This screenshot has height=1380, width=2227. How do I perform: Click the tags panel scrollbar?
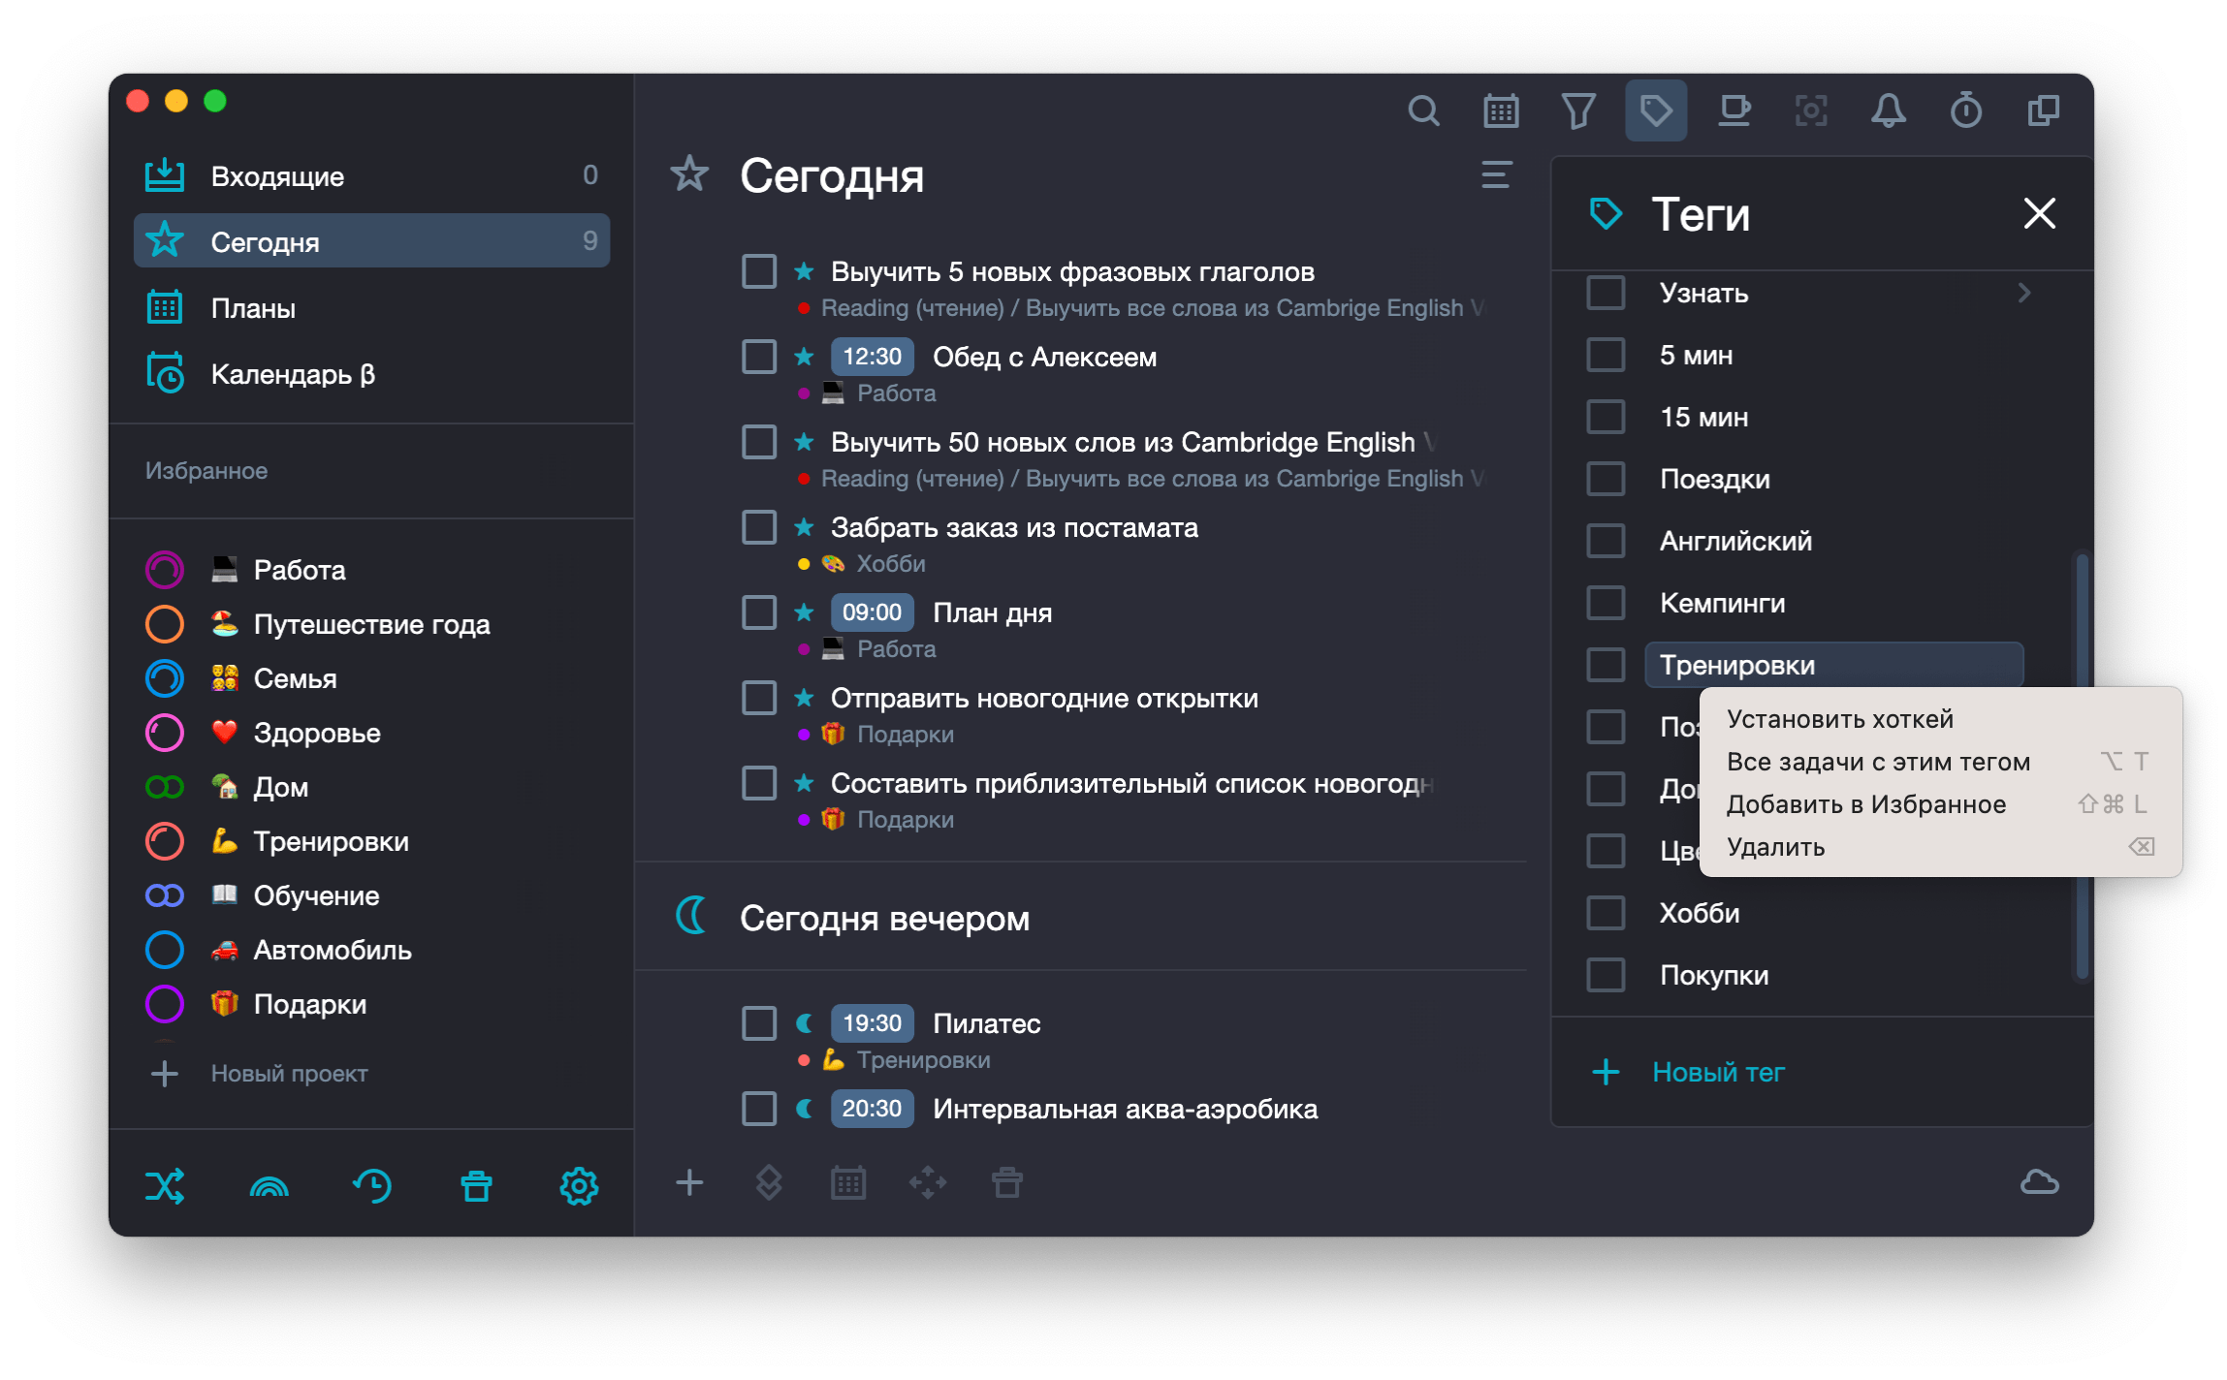click(2081, 620)
